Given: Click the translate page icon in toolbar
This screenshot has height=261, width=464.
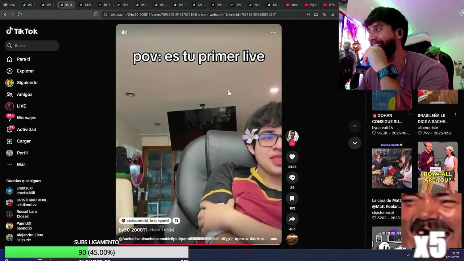Looking at the screenshot, I should tap(324, 14).
